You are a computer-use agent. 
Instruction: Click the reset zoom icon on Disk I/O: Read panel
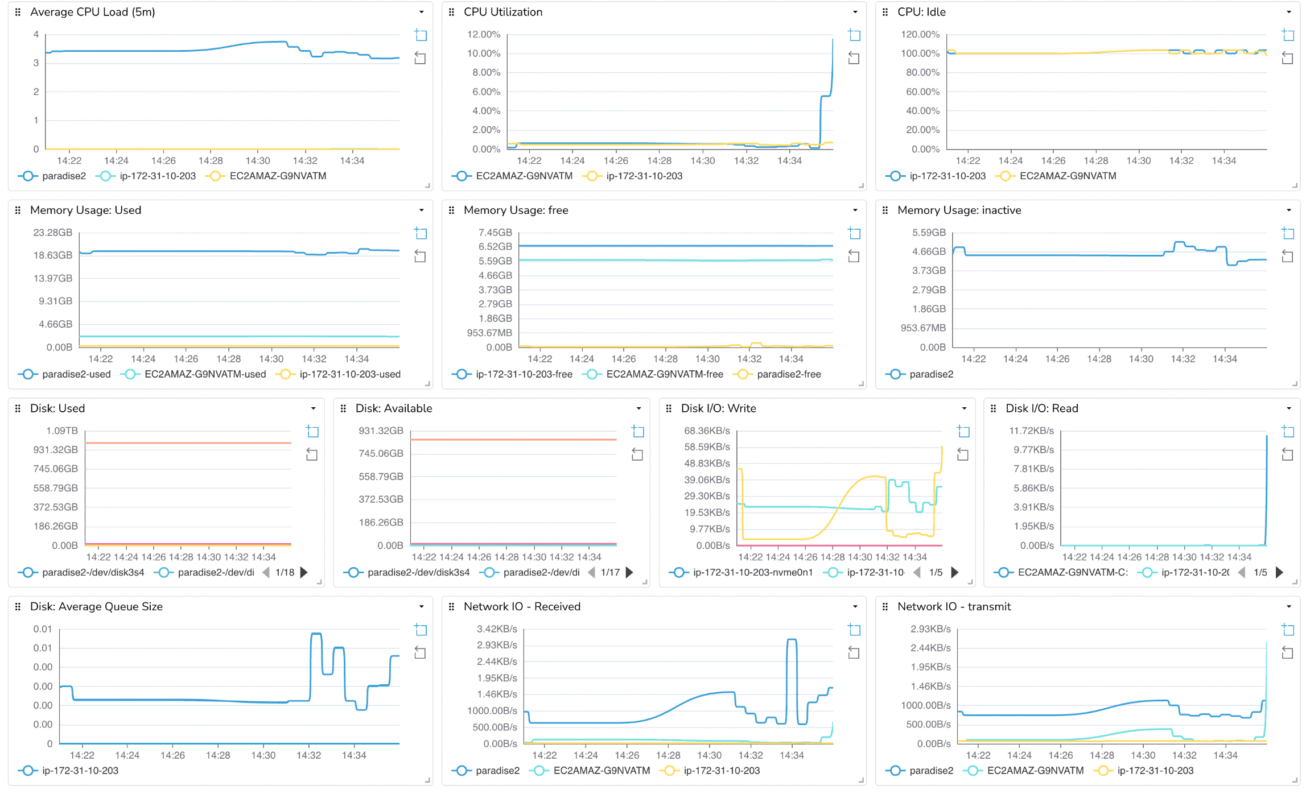(x=1288, y=454)
